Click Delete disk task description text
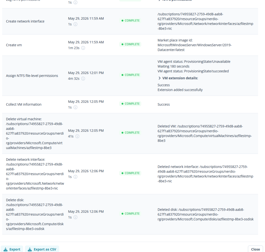The height and width of the screenshot is (252, 265). tap(35, 214)
